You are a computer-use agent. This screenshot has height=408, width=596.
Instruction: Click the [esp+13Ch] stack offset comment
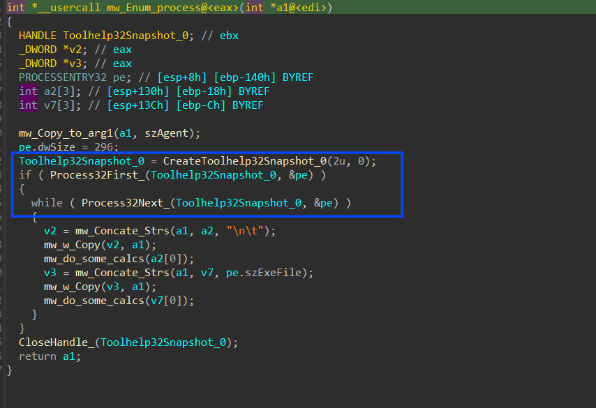click(138, 105)
